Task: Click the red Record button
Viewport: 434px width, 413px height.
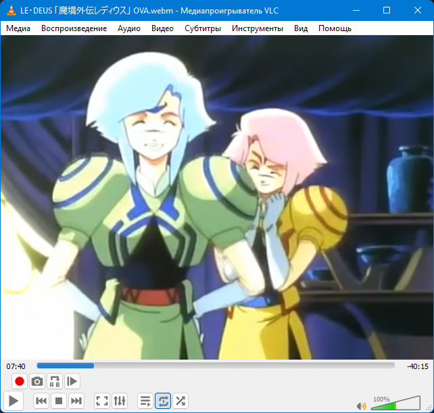Action: coord(20,381)
